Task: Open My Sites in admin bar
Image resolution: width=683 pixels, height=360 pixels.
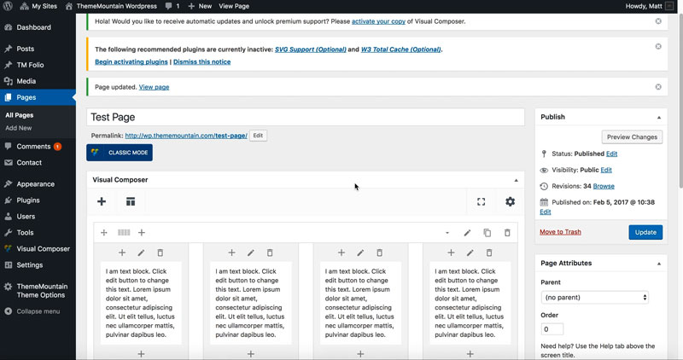Action: (x=38, y=6)
